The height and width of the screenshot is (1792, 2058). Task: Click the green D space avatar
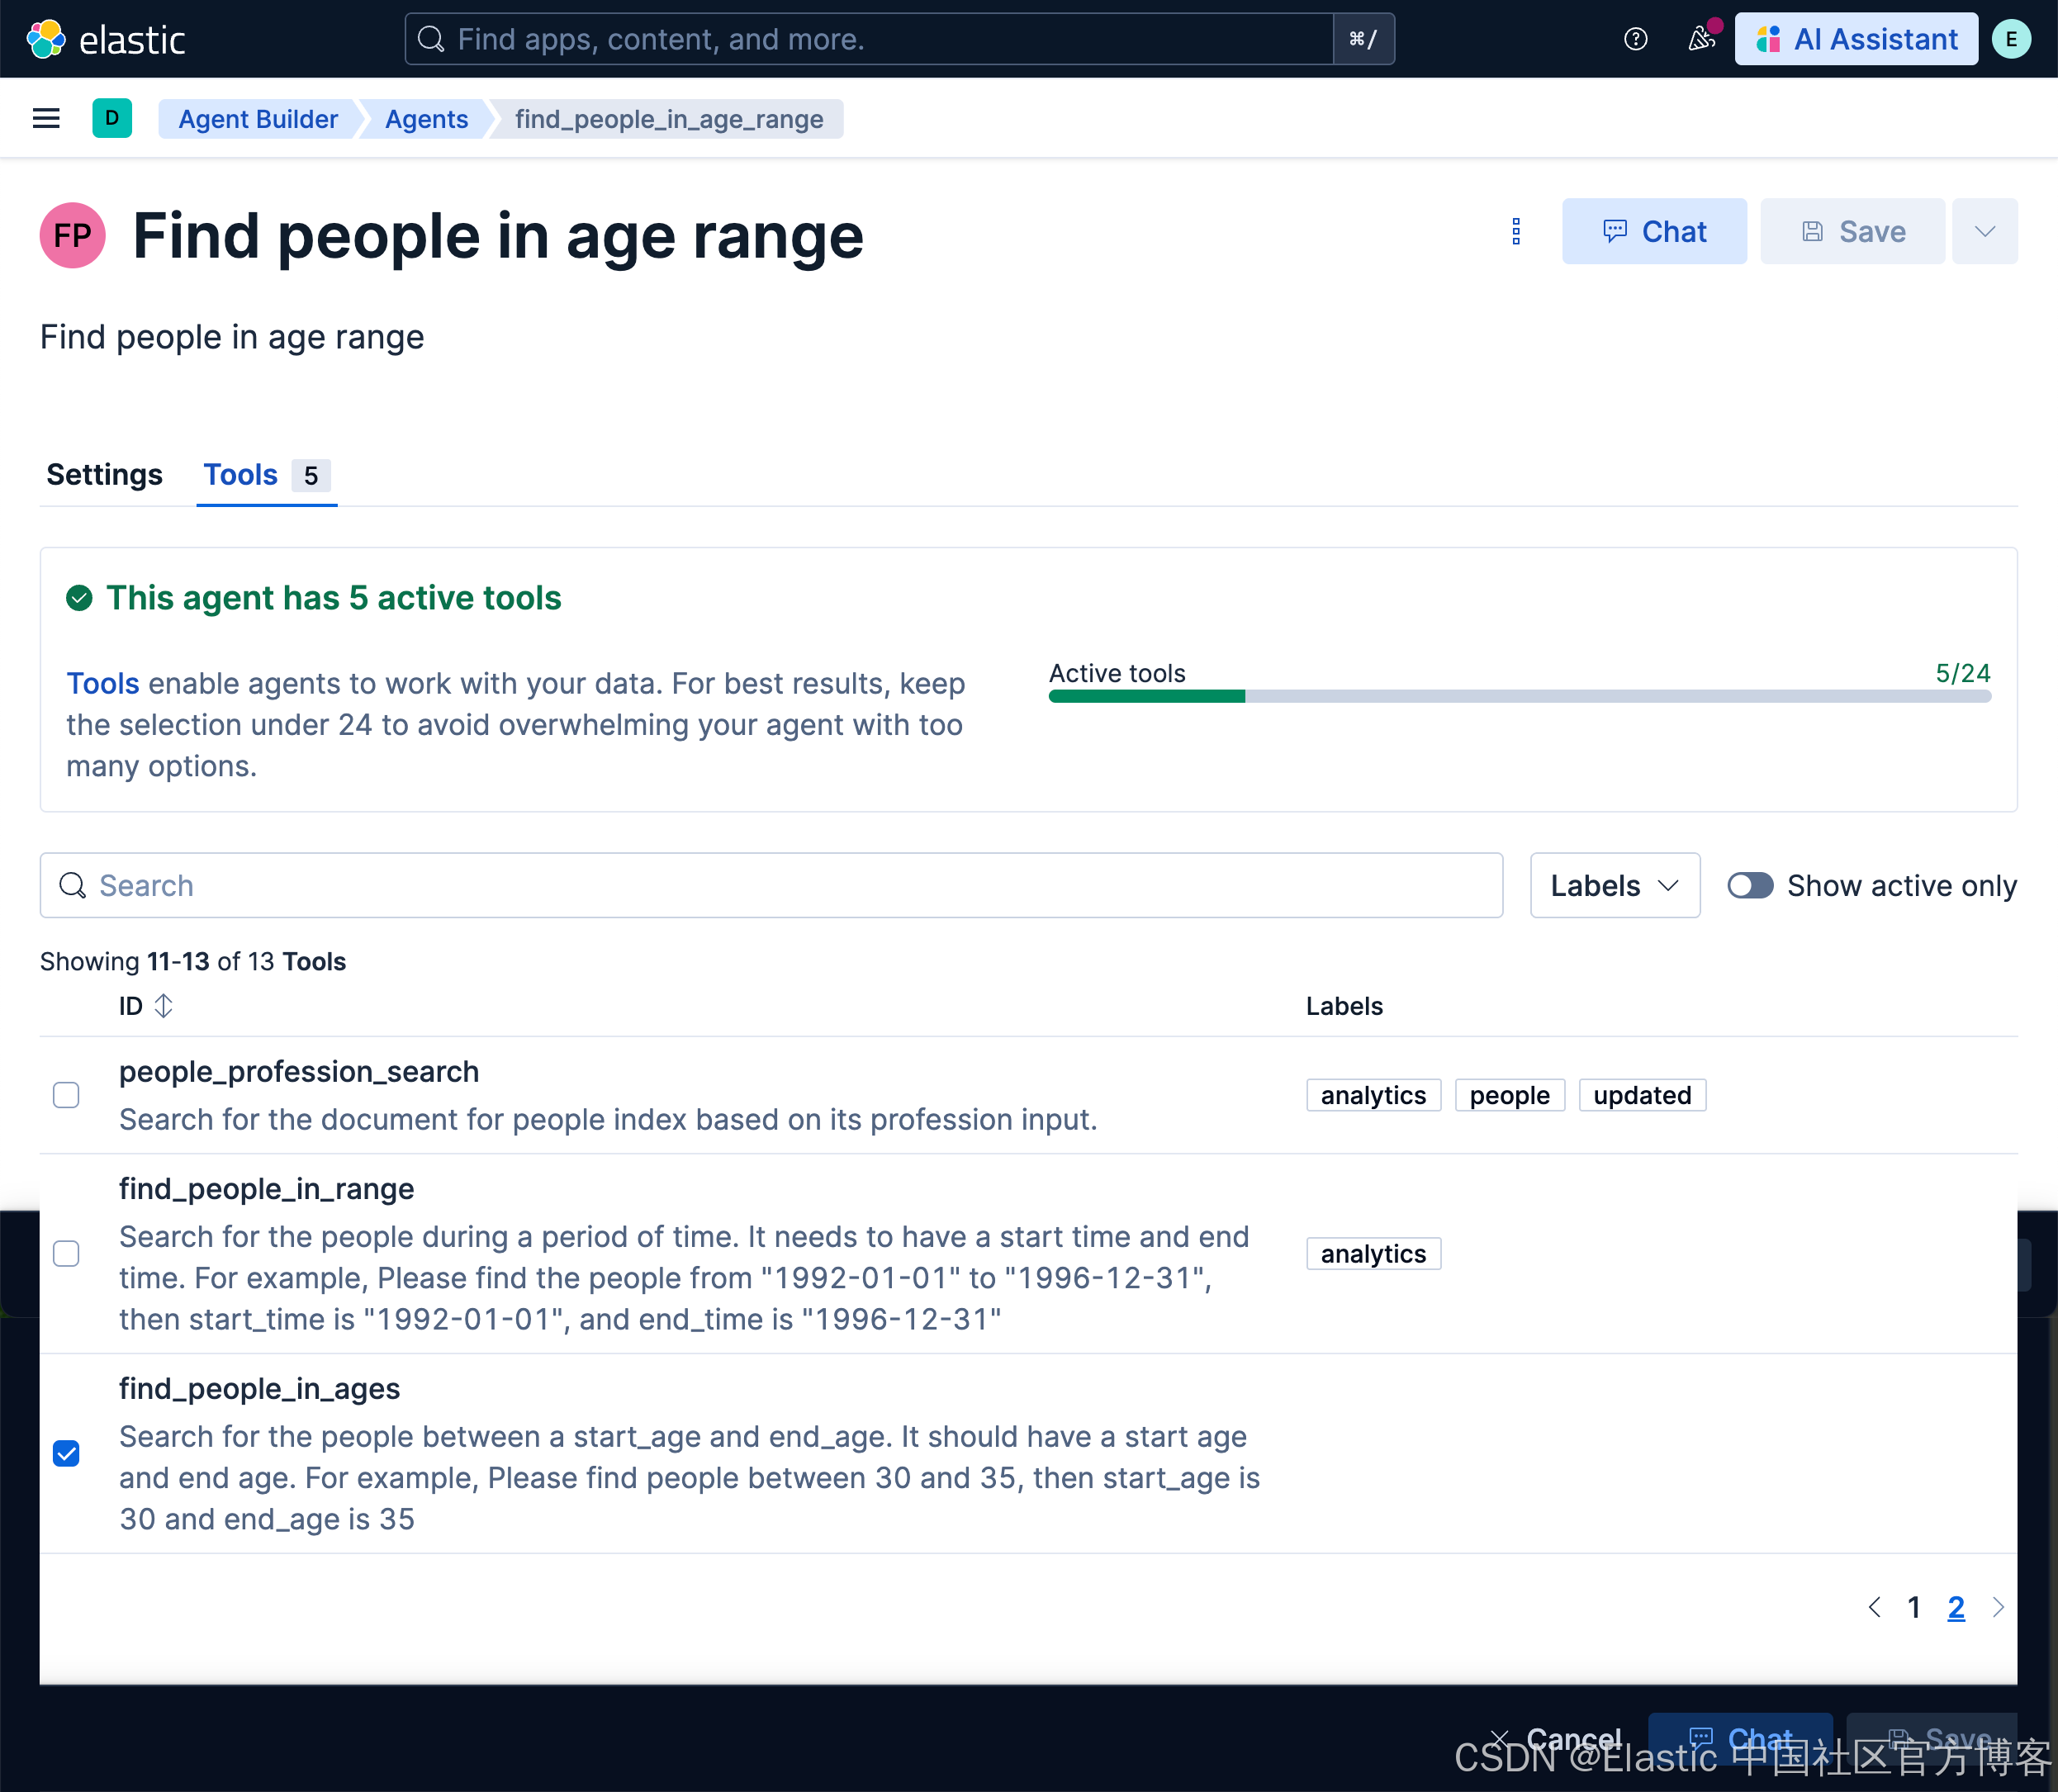(112, 119)
